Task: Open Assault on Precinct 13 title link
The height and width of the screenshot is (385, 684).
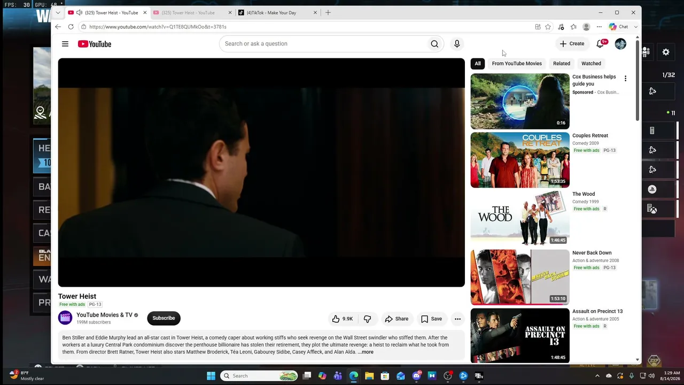Action: (x=597, y=311)
